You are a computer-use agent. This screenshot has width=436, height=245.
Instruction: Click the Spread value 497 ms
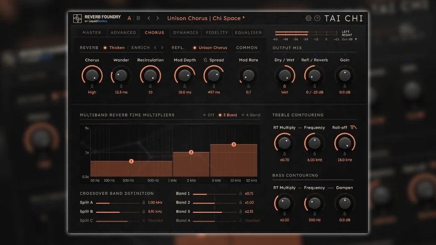click(214, 92)
